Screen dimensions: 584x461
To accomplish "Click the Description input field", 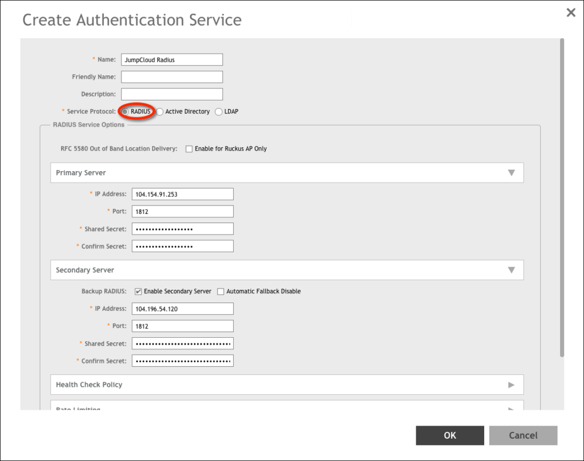I will pos(171,94).
